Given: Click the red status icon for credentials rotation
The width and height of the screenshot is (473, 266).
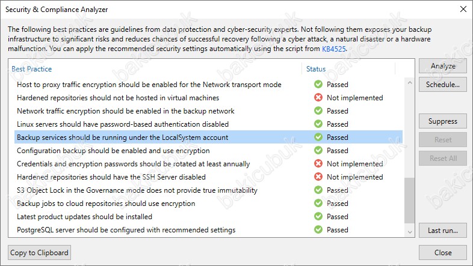Looking at the screenshot, I should tap(318, 164).
